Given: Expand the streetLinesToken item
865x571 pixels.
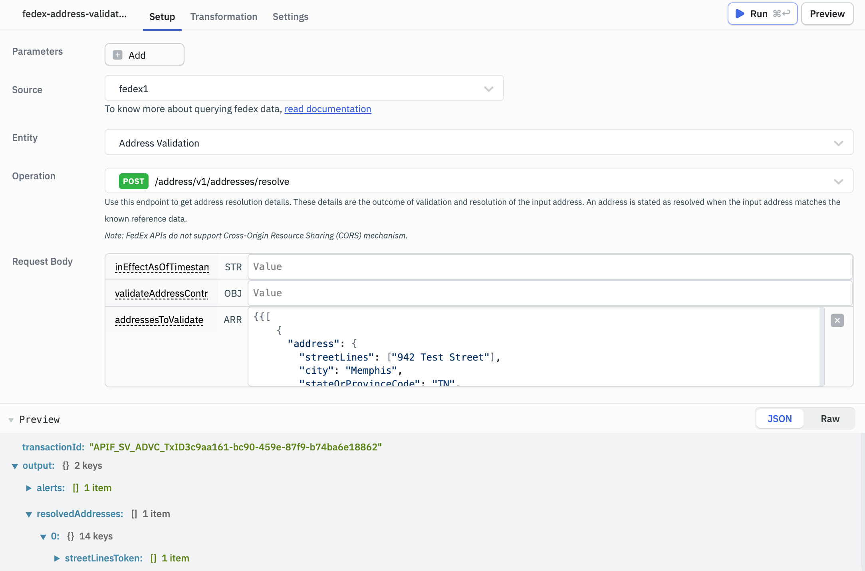Looking at the screenshot, I should pyautogui.click(x=57, y=558).
